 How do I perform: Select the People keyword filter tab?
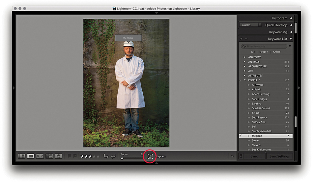(x=264, y=52)
